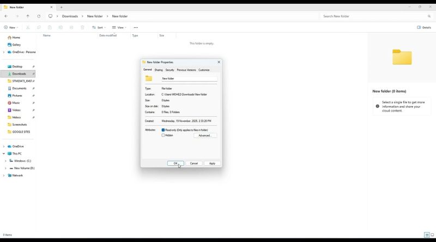Screen dimensions: 436x242
Task: Go up one folder level
Action: 28,16
